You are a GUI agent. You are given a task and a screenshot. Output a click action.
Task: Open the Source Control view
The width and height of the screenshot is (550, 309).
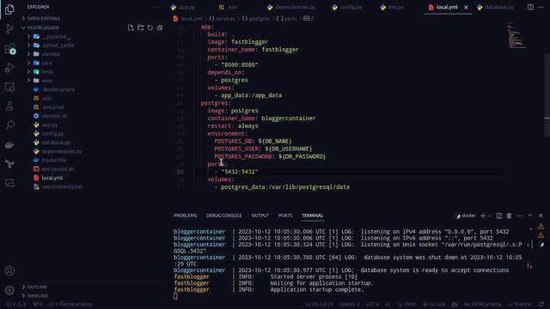(x=9, y=28)
